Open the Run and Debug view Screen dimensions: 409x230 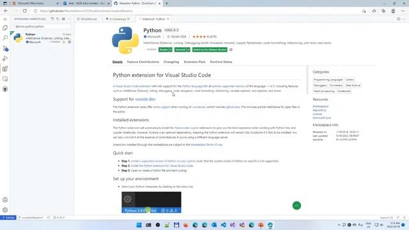(x=5, y=58)
